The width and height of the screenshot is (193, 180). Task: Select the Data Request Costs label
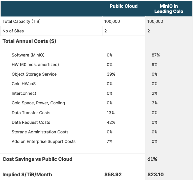(31, 122)
